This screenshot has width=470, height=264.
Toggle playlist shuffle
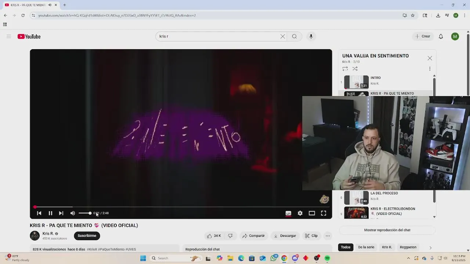pyautogui.click(x=355, y=69)
